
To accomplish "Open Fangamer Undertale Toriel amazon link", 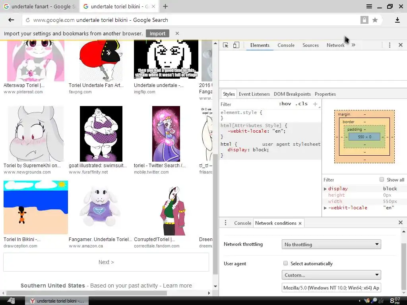I will tap(101, 239).
